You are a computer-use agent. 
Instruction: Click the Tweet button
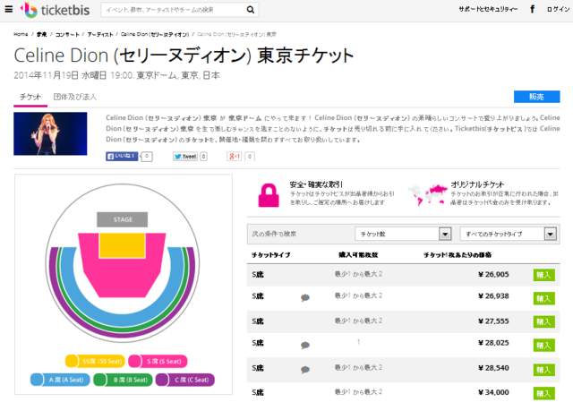185,157
